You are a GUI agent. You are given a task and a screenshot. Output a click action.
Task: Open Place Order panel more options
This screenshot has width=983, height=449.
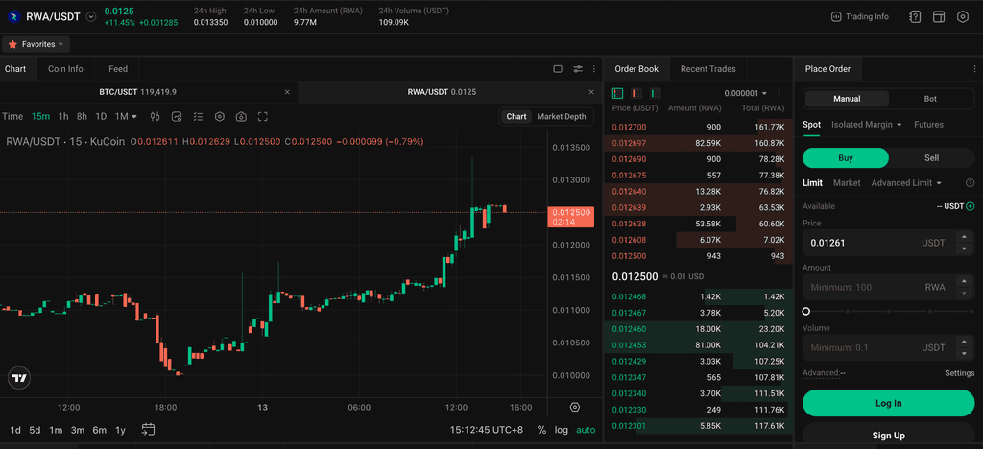[x=974, y=69]
